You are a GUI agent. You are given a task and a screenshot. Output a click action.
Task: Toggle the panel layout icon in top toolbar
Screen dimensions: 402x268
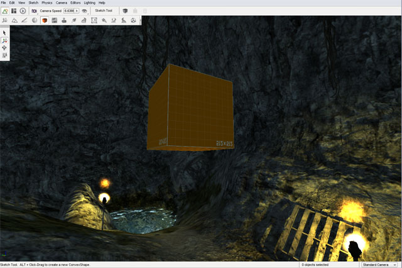point(14,11)
